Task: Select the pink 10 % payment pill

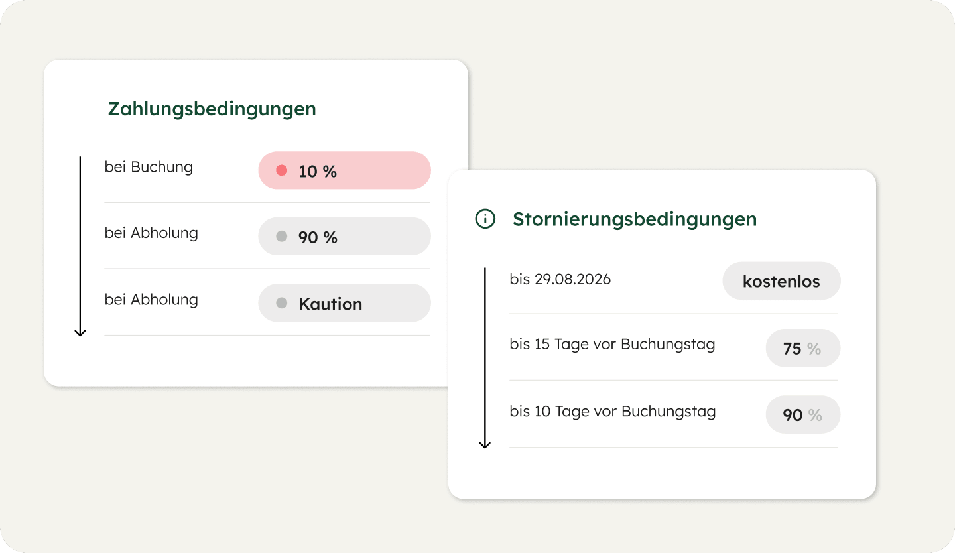Action: pyautogui.click(x=344, y=170)
